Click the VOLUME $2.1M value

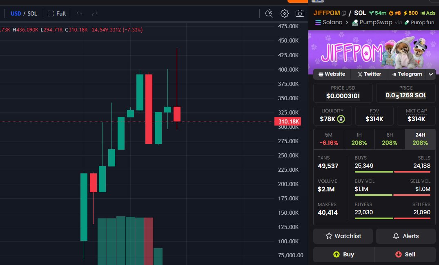pos(326,189)
